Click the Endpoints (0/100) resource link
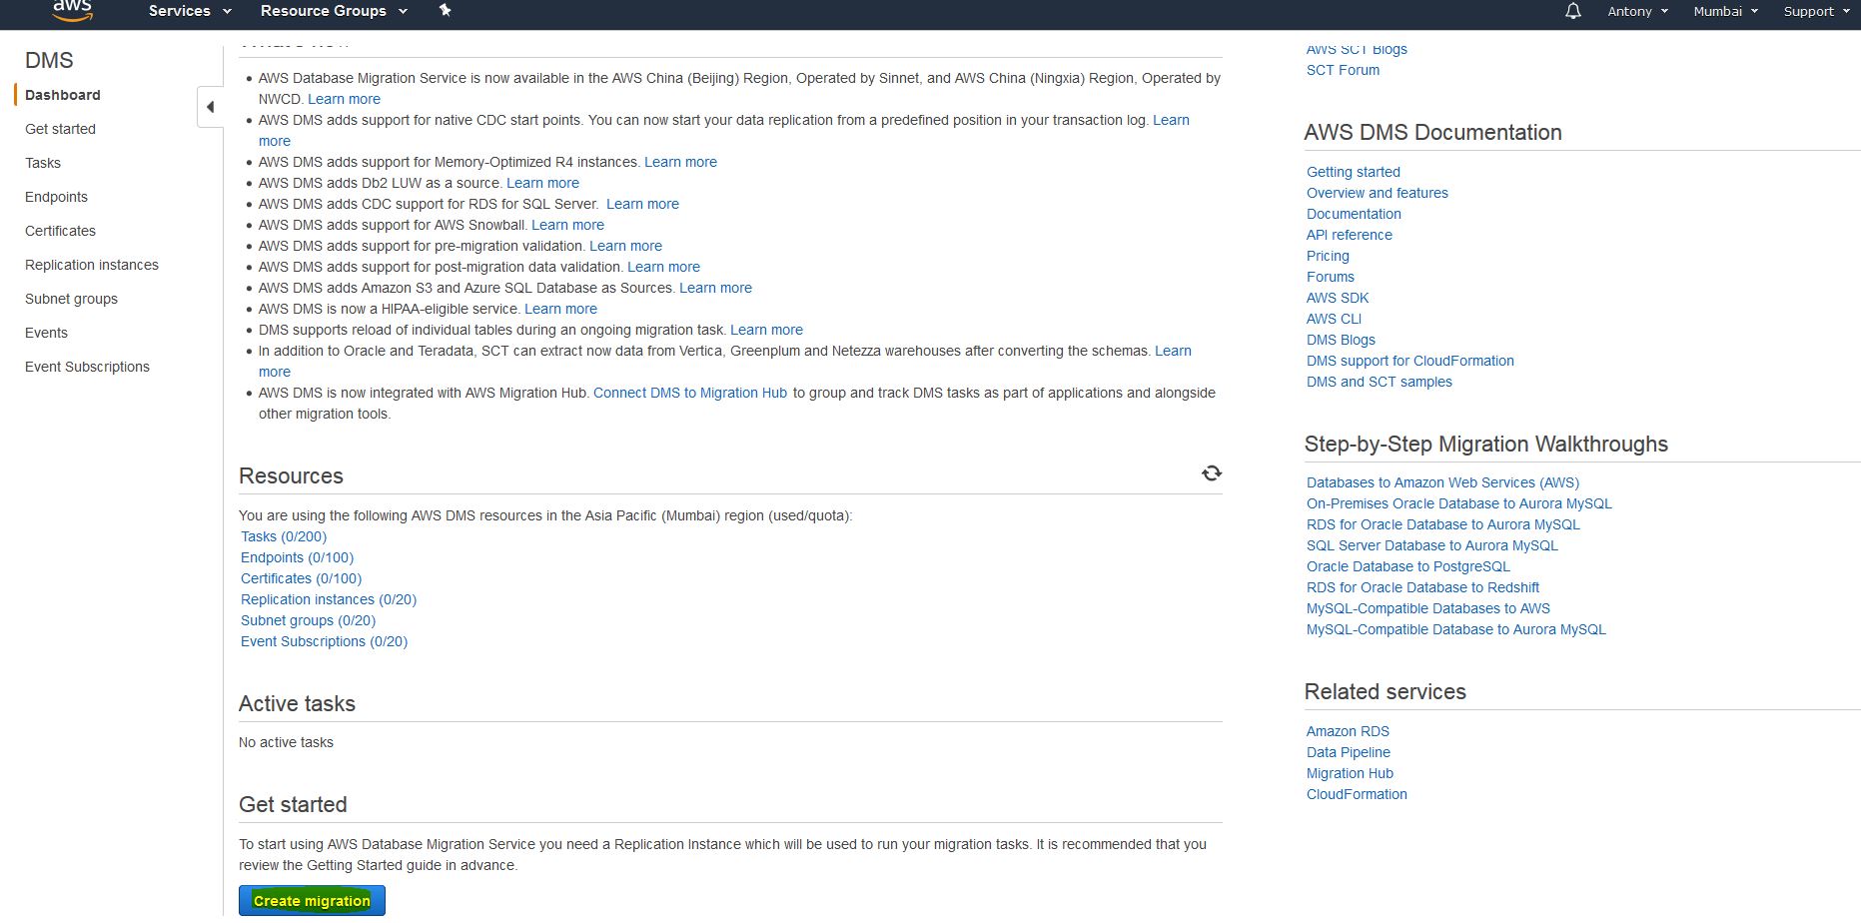 (297, 557)
